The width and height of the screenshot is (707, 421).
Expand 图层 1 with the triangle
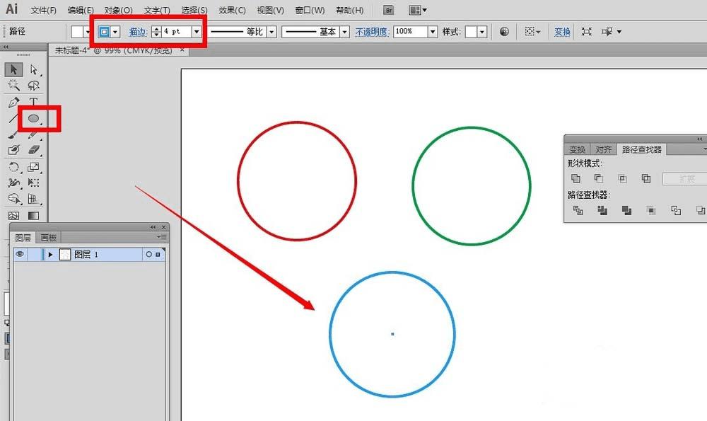(50, 255)
